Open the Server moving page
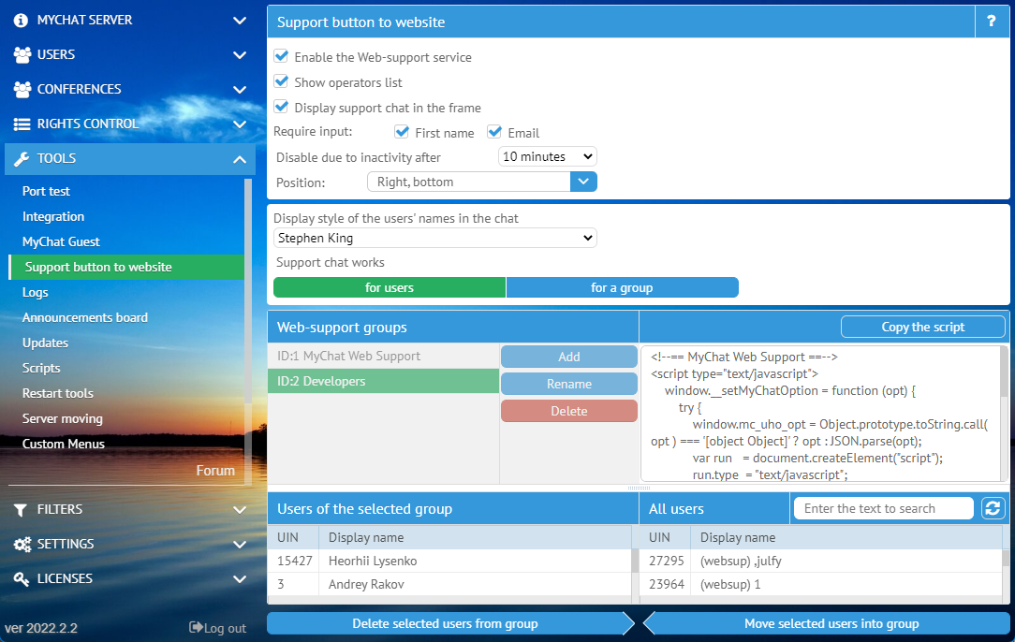The width and height of the screenshot is (1015, 642). coord(62,418)
